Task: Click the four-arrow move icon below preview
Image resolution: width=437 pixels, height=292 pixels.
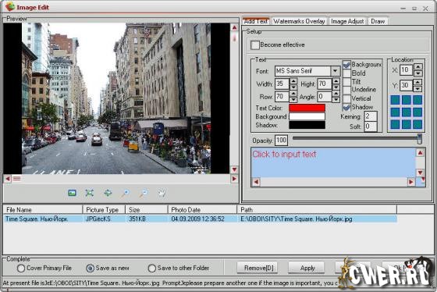Action: pos(108,193)
